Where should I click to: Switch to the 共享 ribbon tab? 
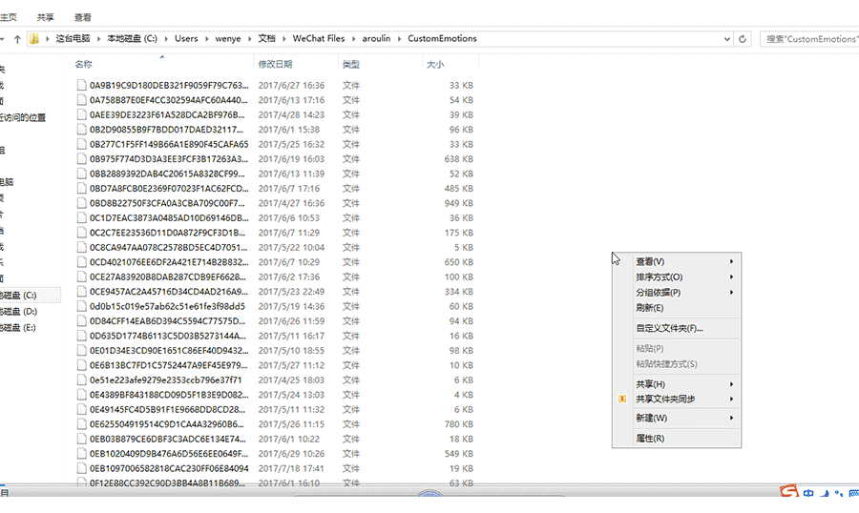tap(46, 17)
